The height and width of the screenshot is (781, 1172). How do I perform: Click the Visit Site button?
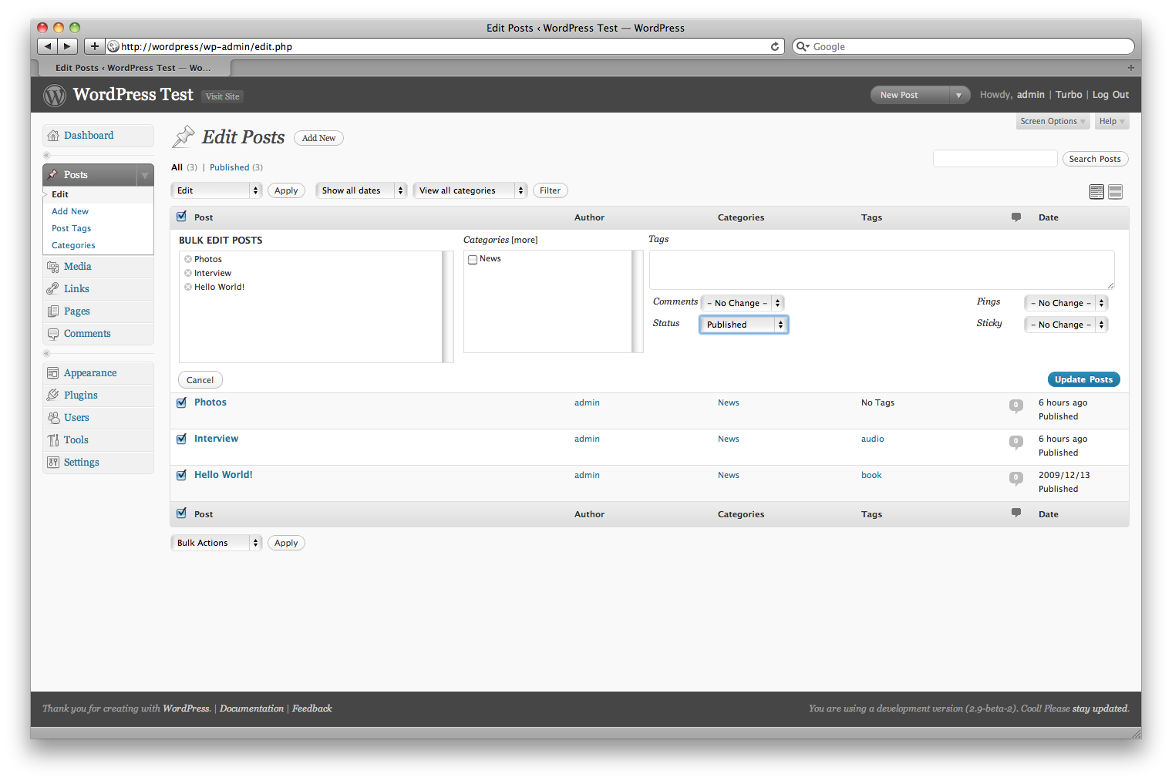[223, 96]
